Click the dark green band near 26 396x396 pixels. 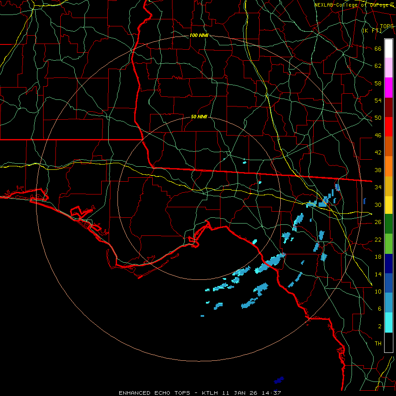[x=389, y=224]
